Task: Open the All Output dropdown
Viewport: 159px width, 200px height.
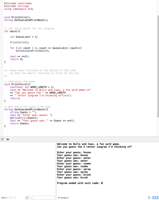Action: coord(63,198)
